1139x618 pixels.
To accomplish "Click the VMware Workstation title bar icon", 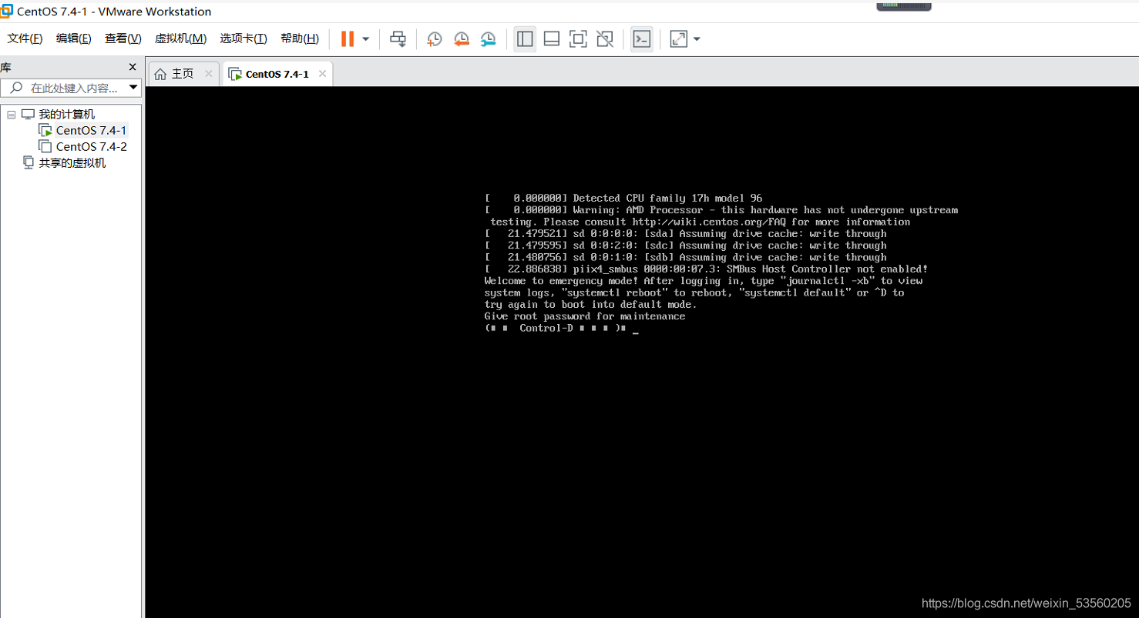I will pyautogui.click(x=6, y=11).
